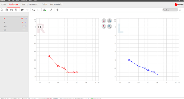Select the AC curve type
Image resolution: width=184 pixels, height=99 pixels.
pyautogui.click(x=14, y=18)
